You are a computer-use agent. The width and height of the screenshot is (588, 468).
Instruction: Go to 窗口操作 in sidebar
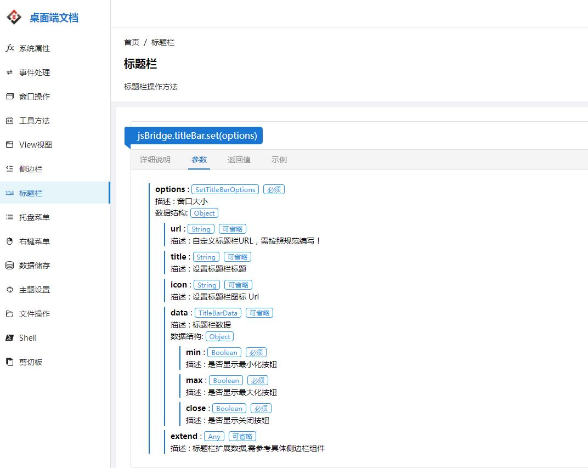tap(55, 97)
